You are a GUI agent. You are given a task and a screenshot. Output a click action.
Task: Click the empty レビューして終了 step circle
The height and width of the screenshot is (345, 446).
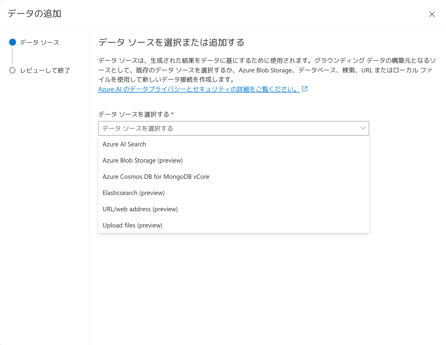(12, 70)
